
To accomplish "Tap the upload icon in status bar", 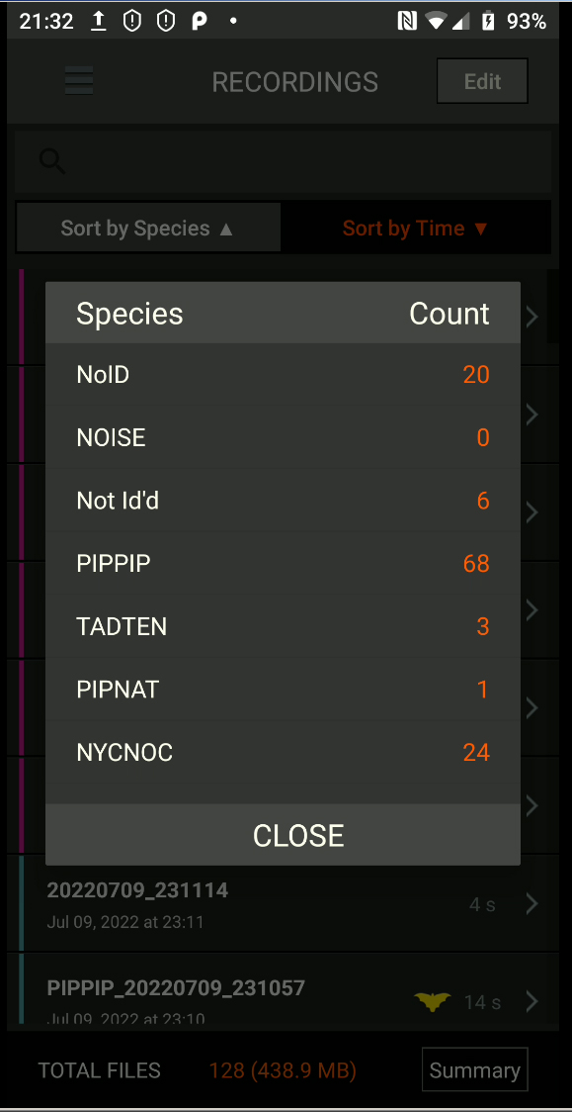I will coord(99,22).
